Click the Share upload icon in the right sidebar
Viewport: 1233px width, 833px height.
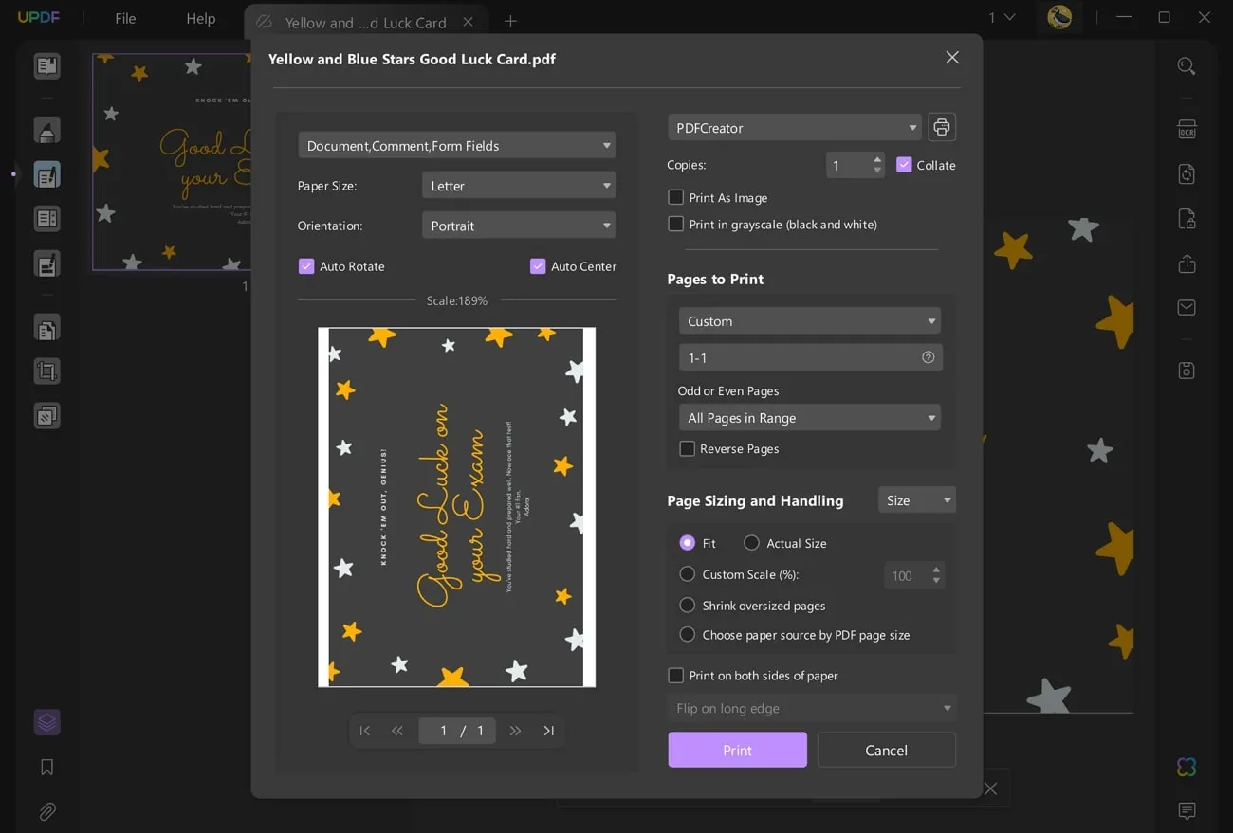tap(1187, 263)
